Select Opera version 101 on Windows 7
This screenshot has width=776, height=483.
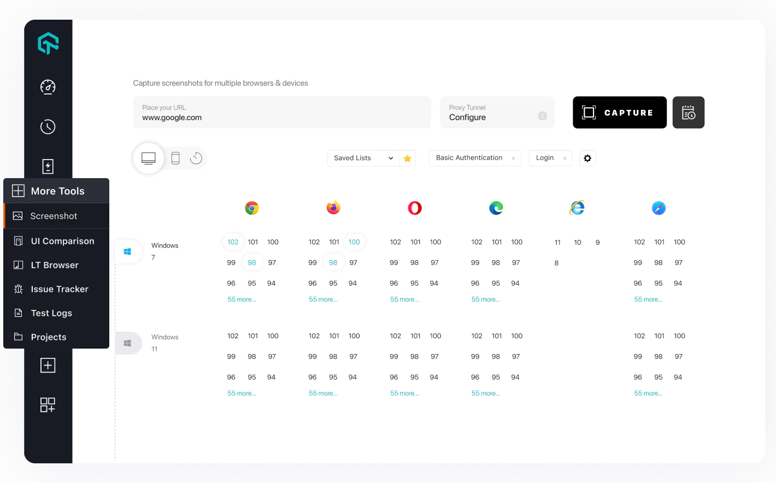(x=416, y=242)
